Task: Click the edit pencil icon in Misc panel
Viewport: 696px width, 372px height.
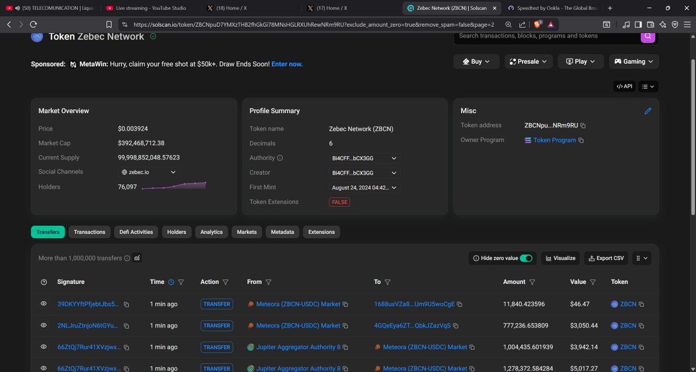Action: pyautogui.click(x=648, y=111)
